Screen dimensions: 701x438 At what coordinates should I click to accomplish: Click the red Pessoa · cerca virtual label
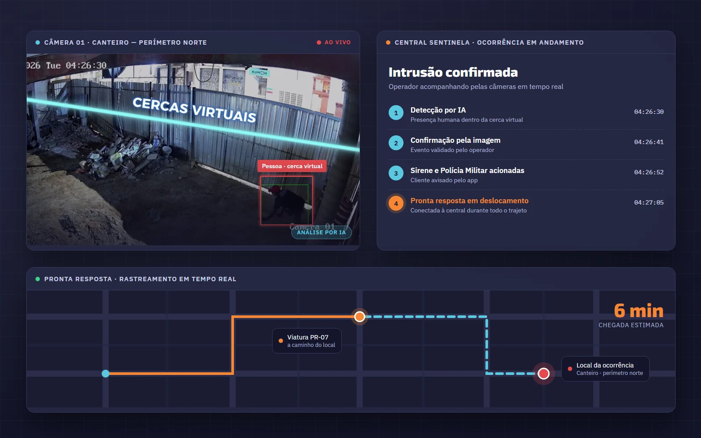[x=292, y=166]
